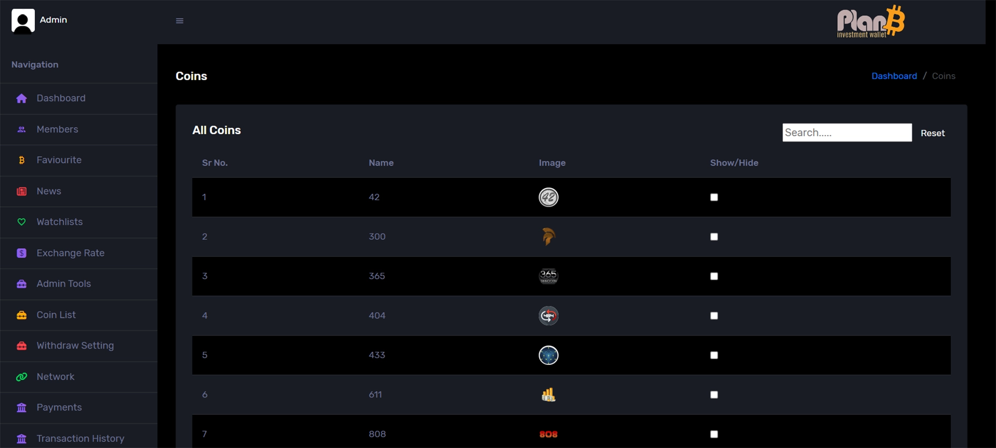Tick Show/Hide checkbox for coin 433
Screen dimensions: 996x448
point(714,355)
